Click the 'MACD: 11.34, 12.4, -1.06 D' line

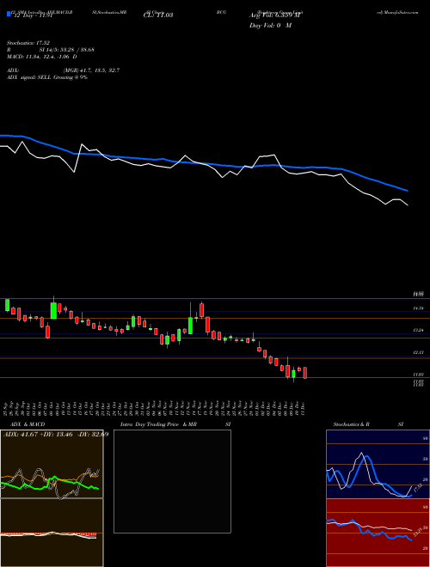(x=42, y=57)
